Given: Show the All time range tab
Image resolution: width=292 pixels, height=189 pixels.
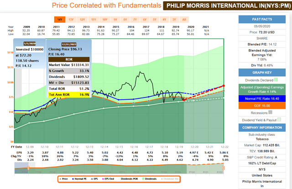Looking at the screenshot, I should coord(184,20).
